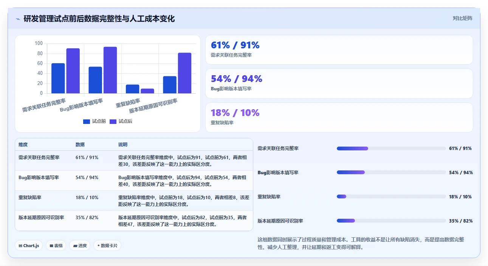The image size is (488, 266).
Task: Click the 试点后 bar for 版本延期原因可识别率
Action: click(184, 73)
